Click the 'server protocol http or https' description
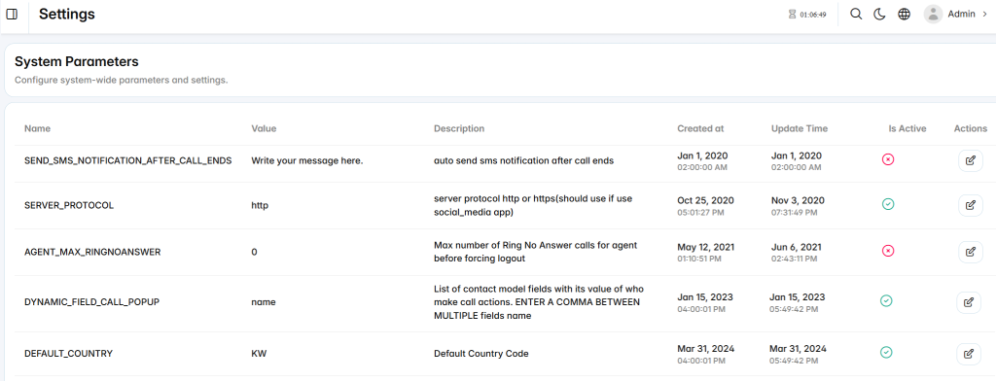 (x=533, y=205)
